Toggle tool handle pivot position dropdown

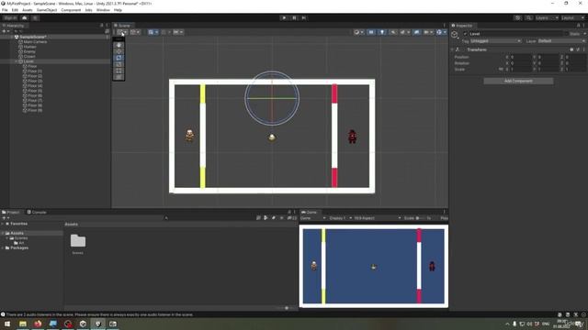point(122,32)
